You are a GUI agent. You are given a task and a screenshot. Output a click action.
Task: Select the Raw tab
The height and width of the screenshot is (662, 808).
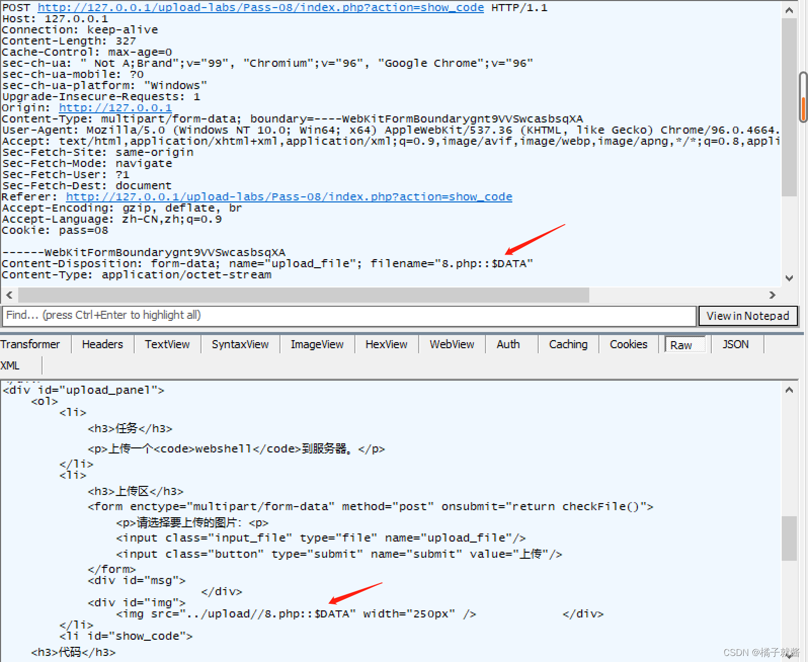[685, 345]
